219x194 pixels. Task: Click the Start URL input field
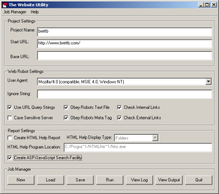[124, 43]
